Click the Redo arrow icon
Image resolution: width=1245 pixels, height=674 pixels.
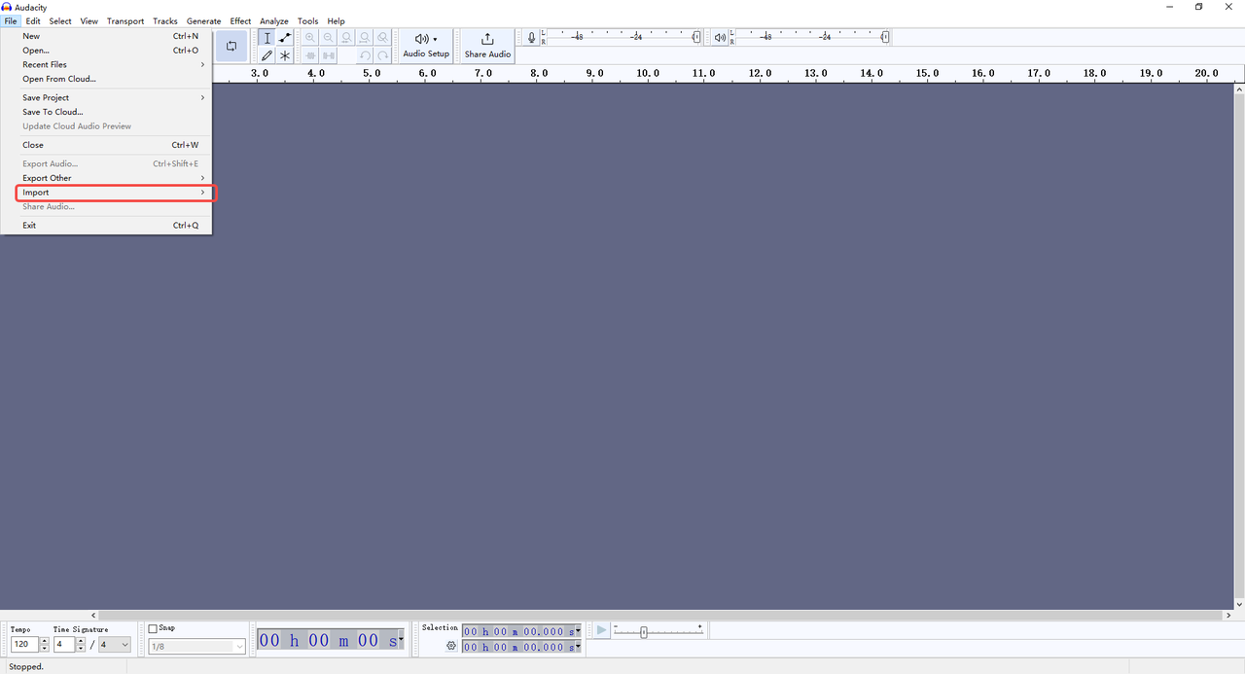click(x=383, y=55)
